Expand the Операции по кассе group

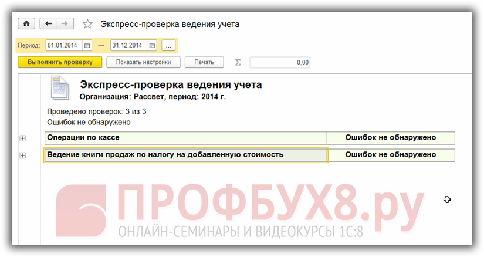coord(23,138)
